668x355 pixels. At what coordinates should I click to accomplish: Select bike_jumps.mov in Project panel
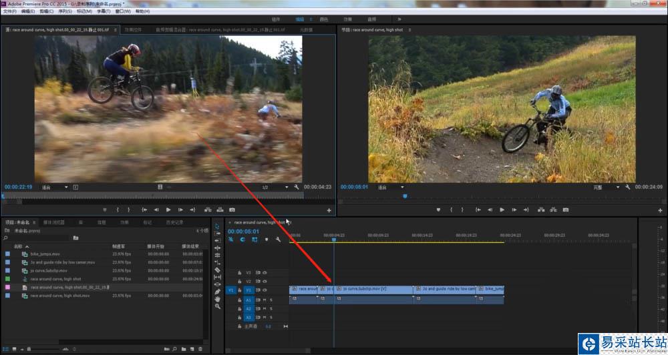tap(45, 254)
